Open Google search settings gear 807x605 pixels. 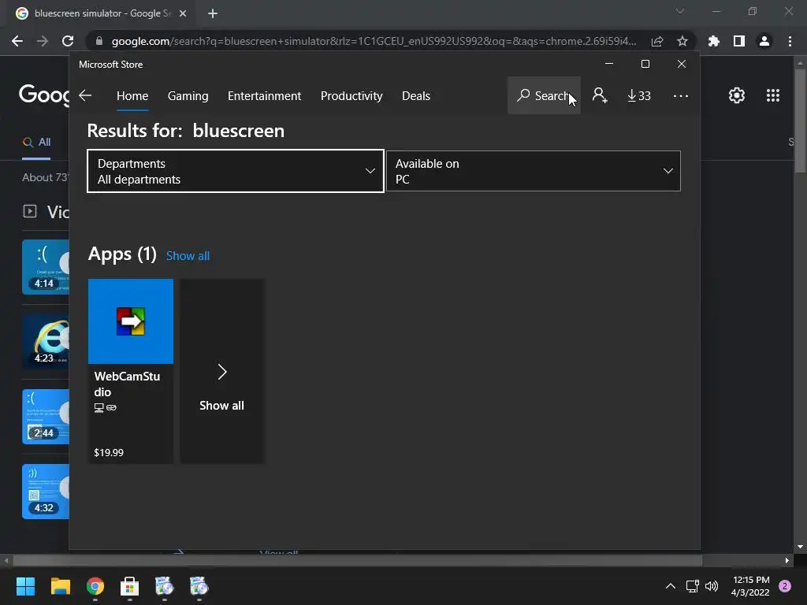(x=737, y=95)
